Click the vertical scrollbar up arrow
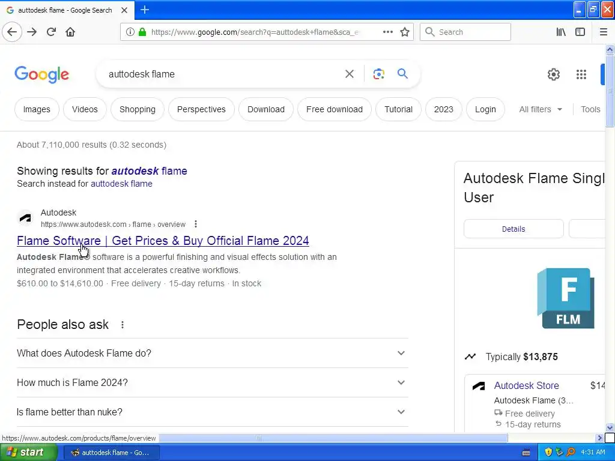Viewport: 615px width, 461px height. coord(610,49)
